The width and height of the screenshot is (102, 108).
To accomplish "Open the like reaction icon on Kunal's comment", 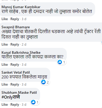I will click(x=60, y=62).
